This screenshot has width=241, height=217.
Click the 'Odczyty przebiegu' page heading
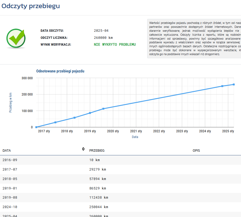(x=31, y=6)
